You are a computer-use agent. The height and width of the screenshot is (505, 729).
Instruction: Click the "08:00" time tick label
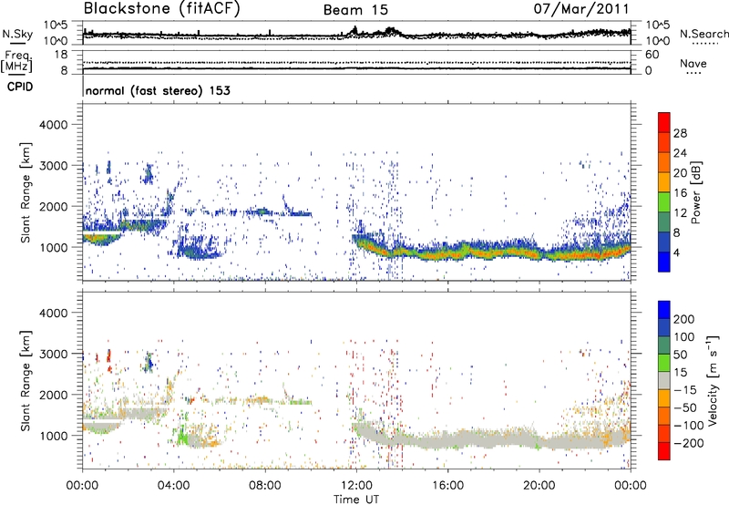pos(265,486)
